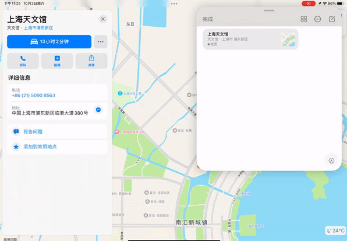Tap 完成 in the quick note window

point(208,19)
